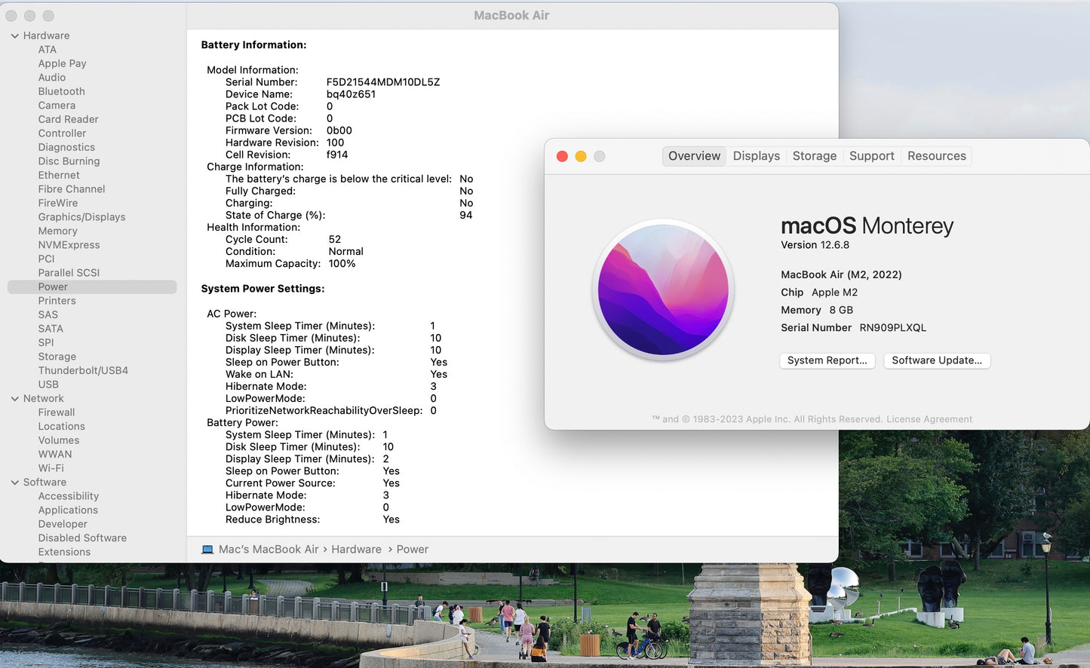Click the laptop icon in the path bar
Image resolution: width=1090 pixels, height=668 pixels.
207,550
